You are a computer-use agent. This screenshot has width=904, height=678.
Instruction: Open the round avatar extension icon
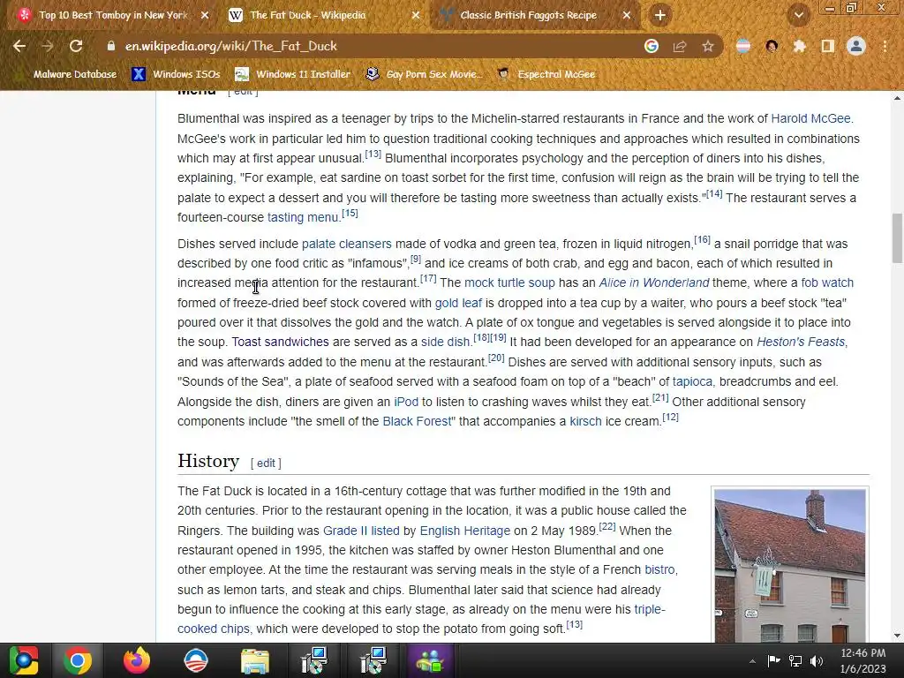(x=772, y=46)
